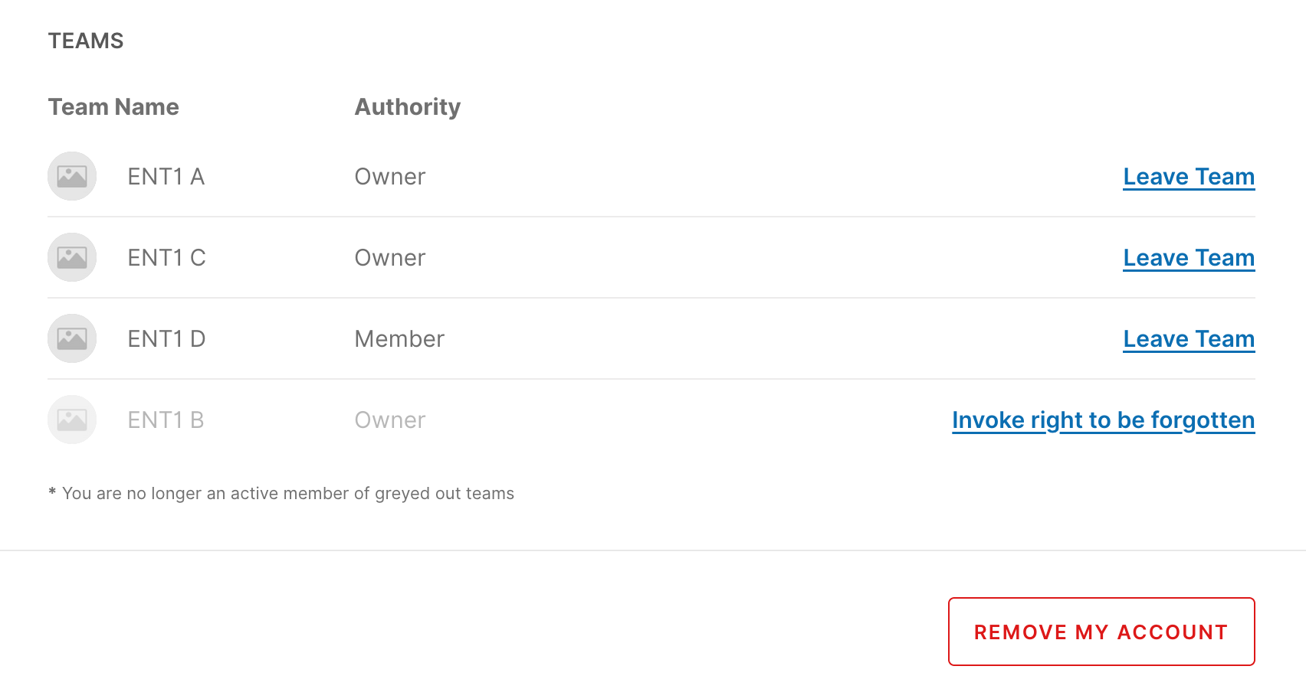Click Leave Team for ENT1 D
This screenshot has height=689, width=1306.
tap(1189, 338)
